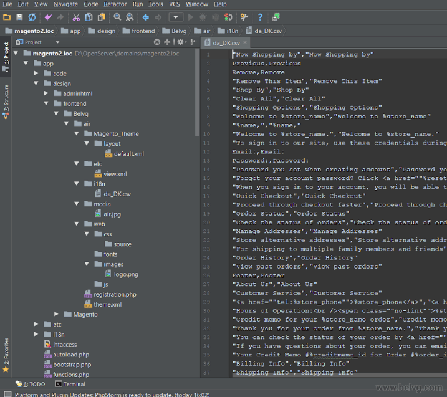Screen dimensions: 447x397
Task: Click the Synchronize toolbar icon
Action: 32,17
